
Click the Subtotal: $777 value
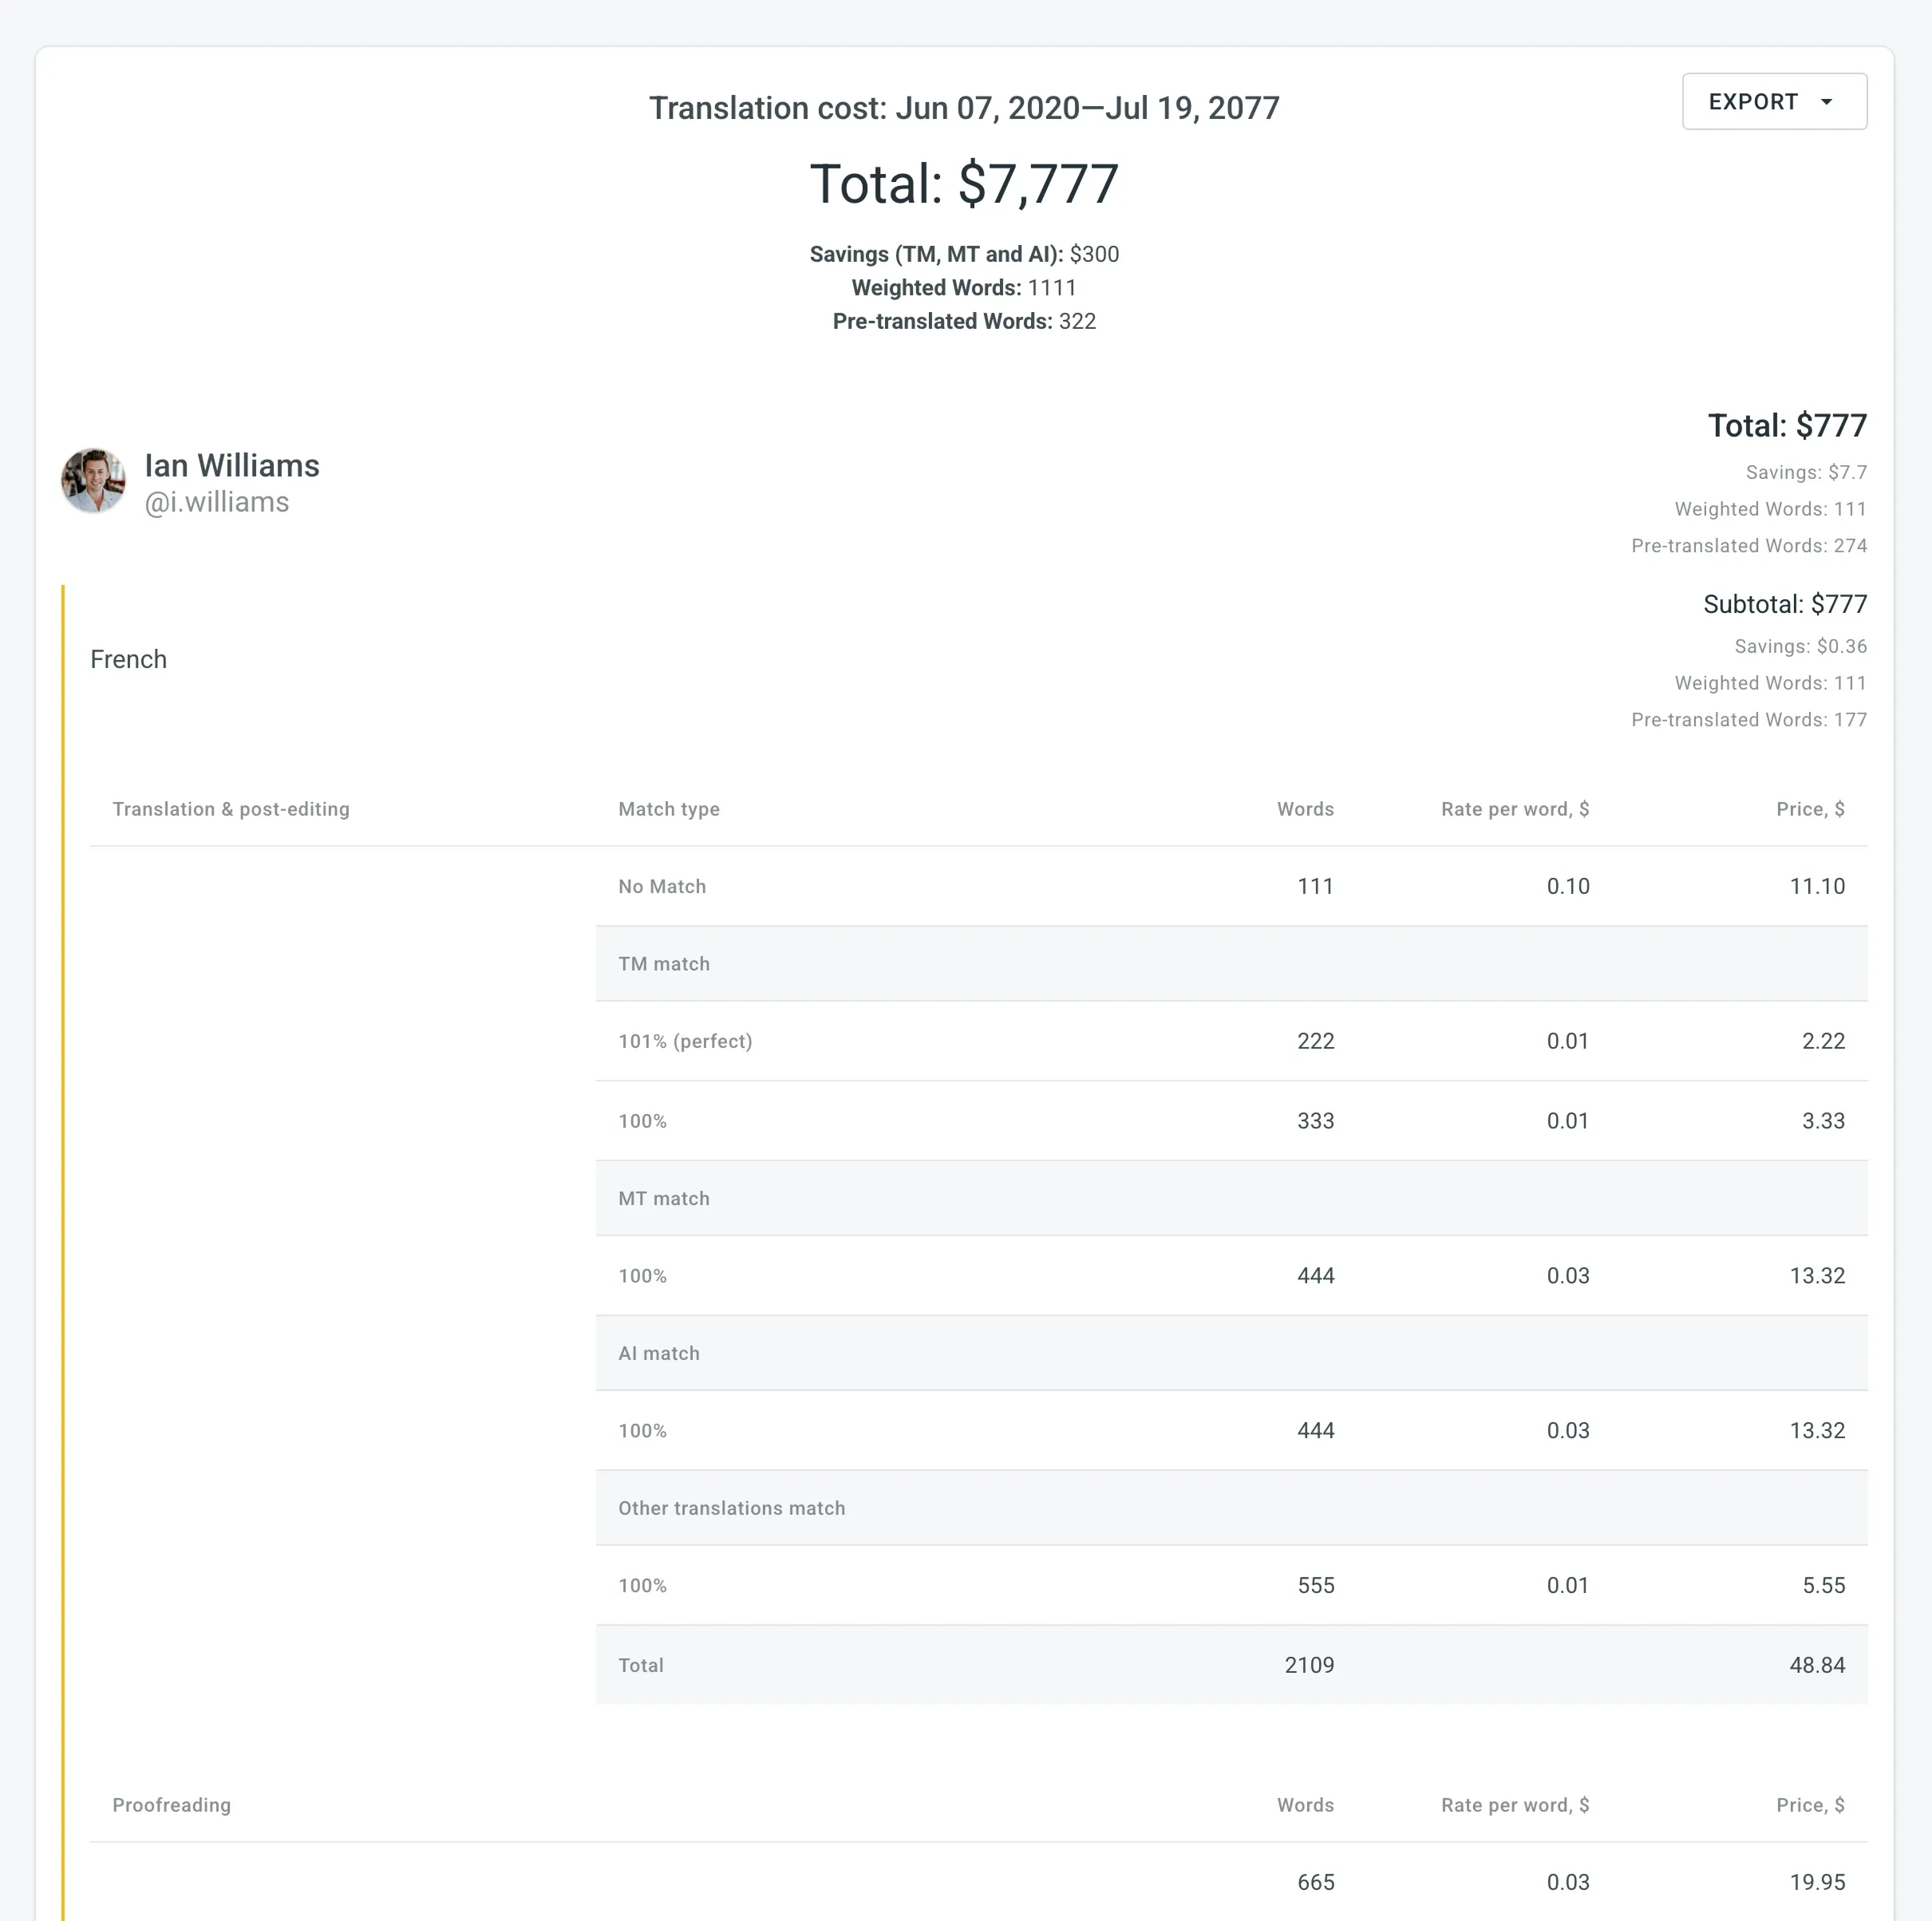pos(1785,604)
